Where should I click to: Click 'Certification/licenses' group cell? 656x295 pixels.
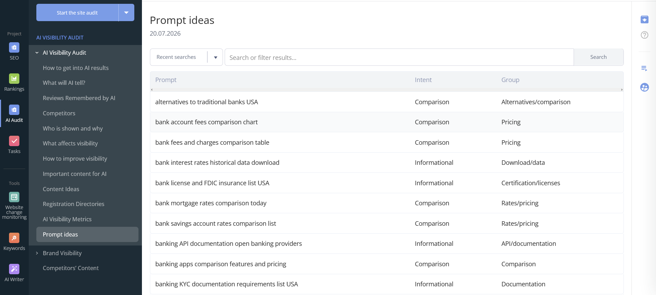(x=531, y=183)
